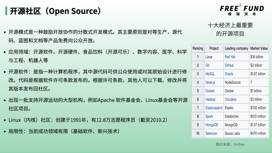Click the MySQL link in table

click(x=210, y=74)
